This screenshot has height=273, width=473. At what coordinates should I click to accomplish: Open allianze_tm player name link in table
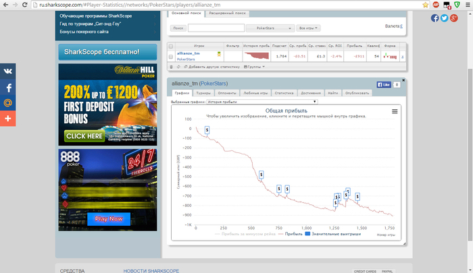pos(189,53)
